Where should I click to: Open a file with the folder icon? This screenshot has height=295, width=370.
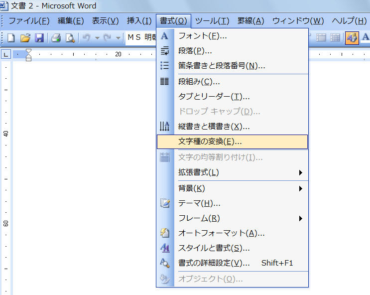pos(25,38)
